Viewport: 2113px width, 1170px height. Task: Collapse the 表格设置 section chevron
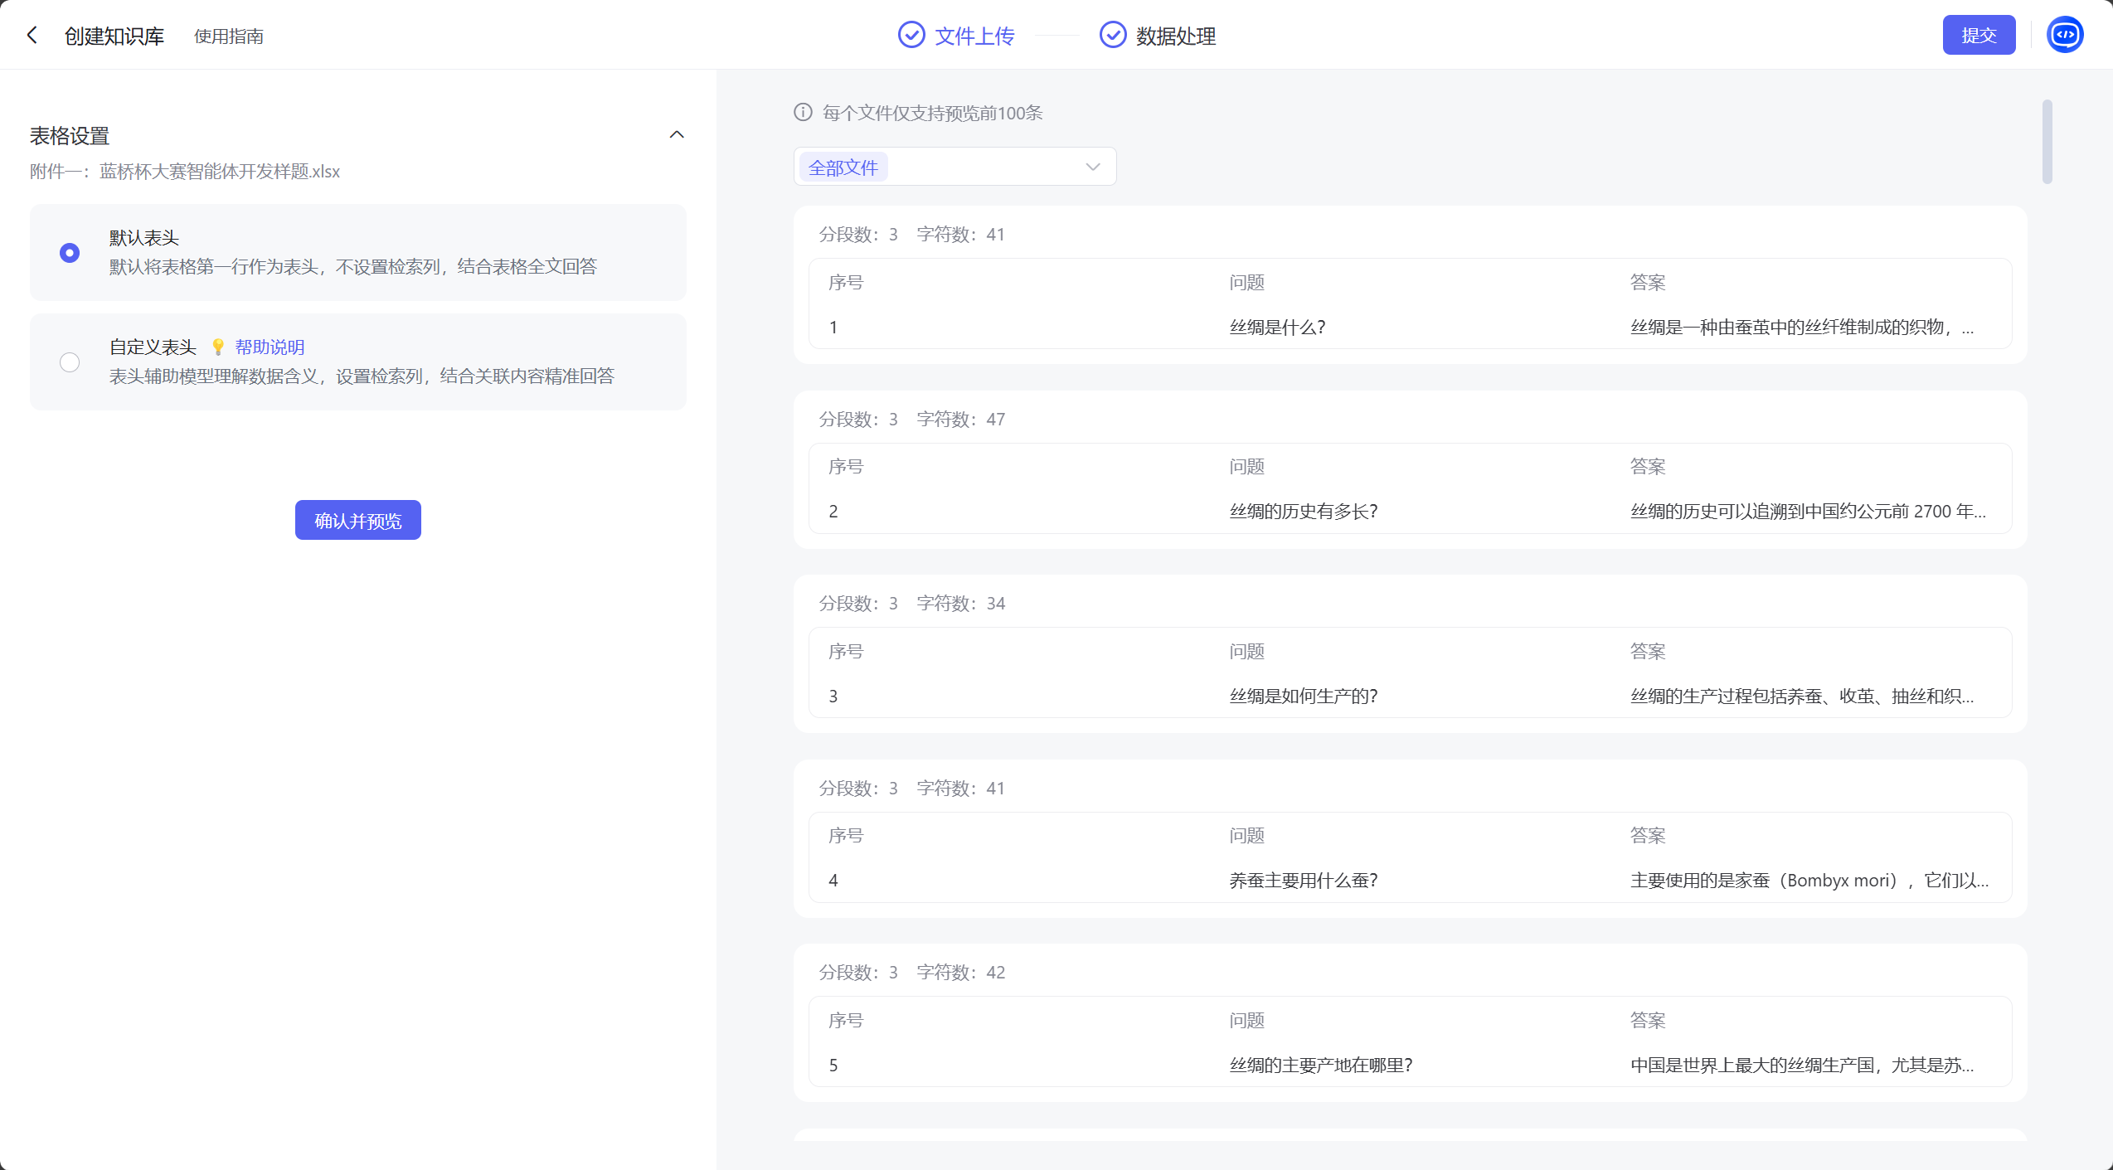pyautogui.click(x=677, y=134)
